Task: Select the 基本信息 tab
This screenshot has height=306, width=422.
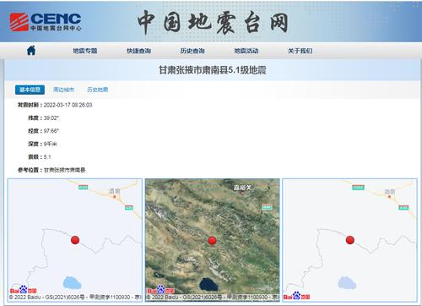Action: coord(30,90)
